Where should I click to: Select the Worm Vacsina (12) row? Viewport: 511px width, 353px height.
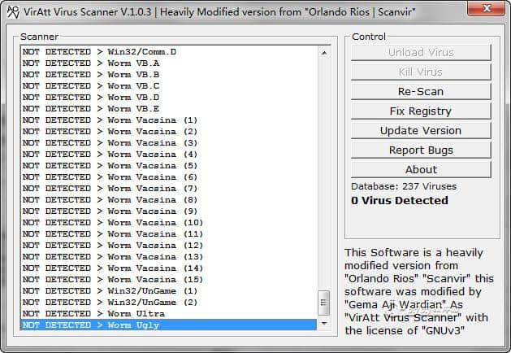coord(169,246)
